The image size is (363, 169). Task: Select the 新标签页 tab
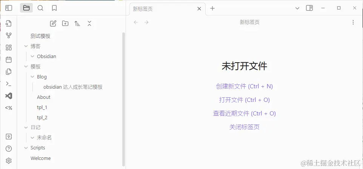click(x=168, y=9)
